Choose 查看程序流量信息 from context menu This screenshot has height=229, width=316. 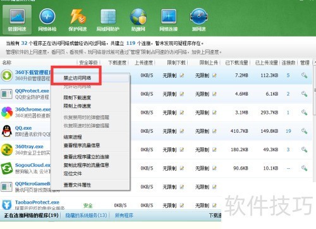click(x=82, y=145)
